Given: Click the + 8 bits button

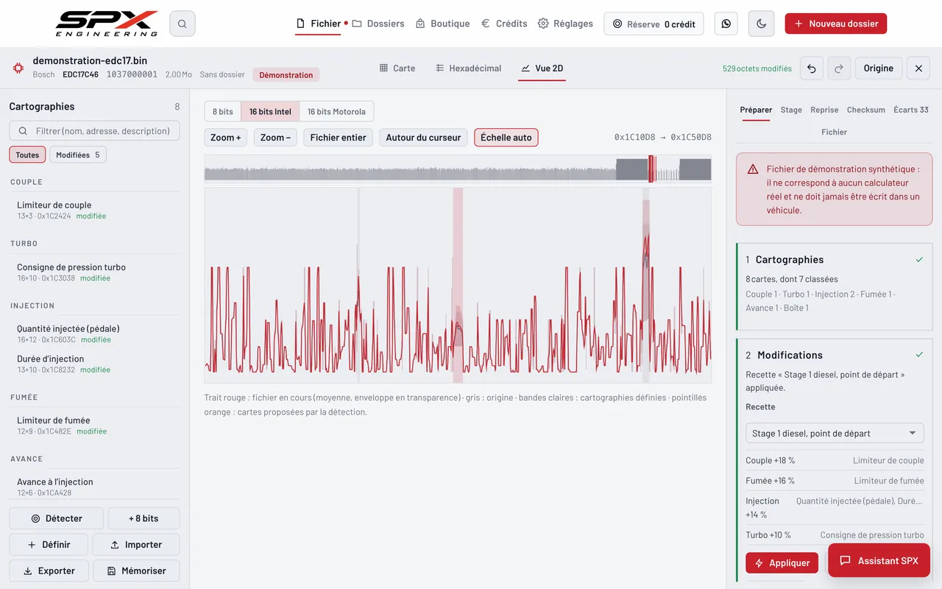Looking at the screenshot, I should pyautogui.click(x=144, y=518).
